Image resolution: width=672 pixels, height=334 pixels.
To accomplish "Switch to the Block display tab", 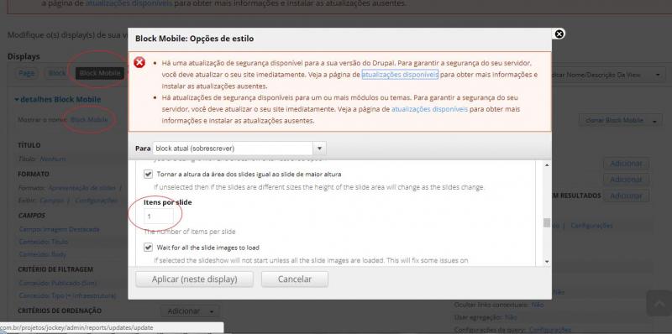I will pyautogui.click(x=56, y=74).
